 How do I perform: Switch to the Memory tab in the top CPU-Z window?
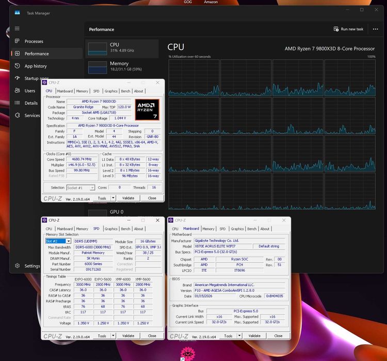(82, 91)
